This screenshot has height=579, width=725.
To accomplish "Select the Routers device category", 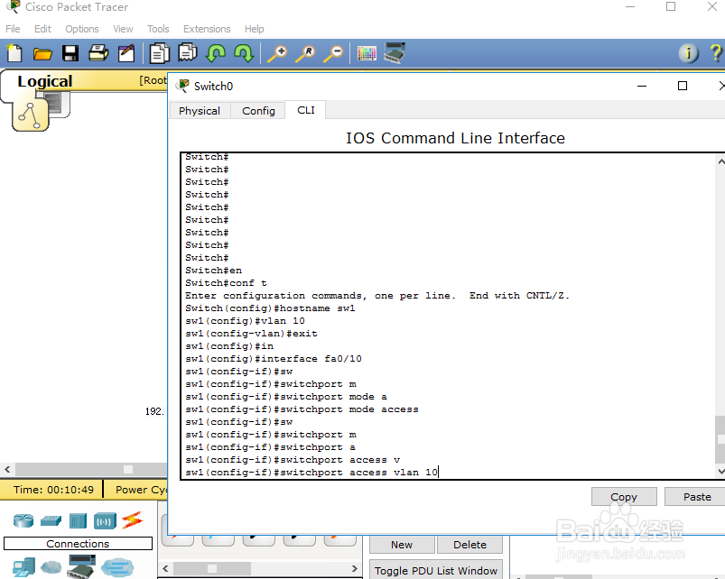I will pyautogui.click(x=22, y=520).
